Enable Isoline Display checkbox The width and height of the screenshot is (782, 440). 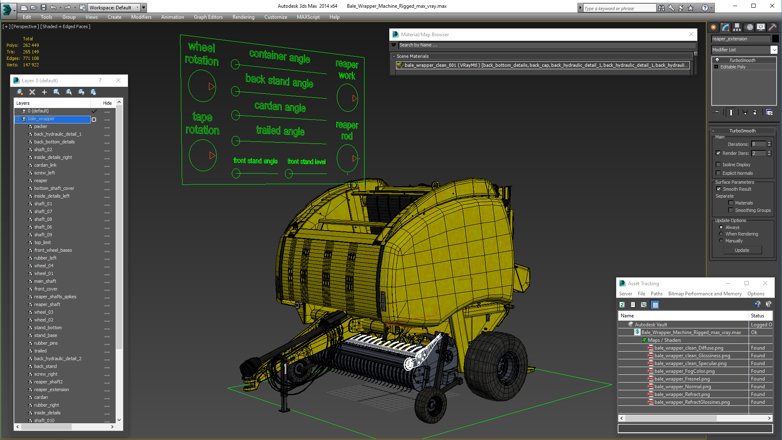(x=718, y=165)
